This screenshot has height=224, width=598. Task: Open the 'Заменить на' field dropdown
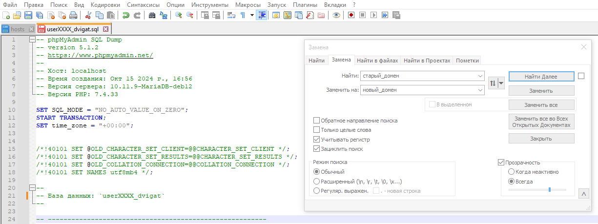pos(480,90)
